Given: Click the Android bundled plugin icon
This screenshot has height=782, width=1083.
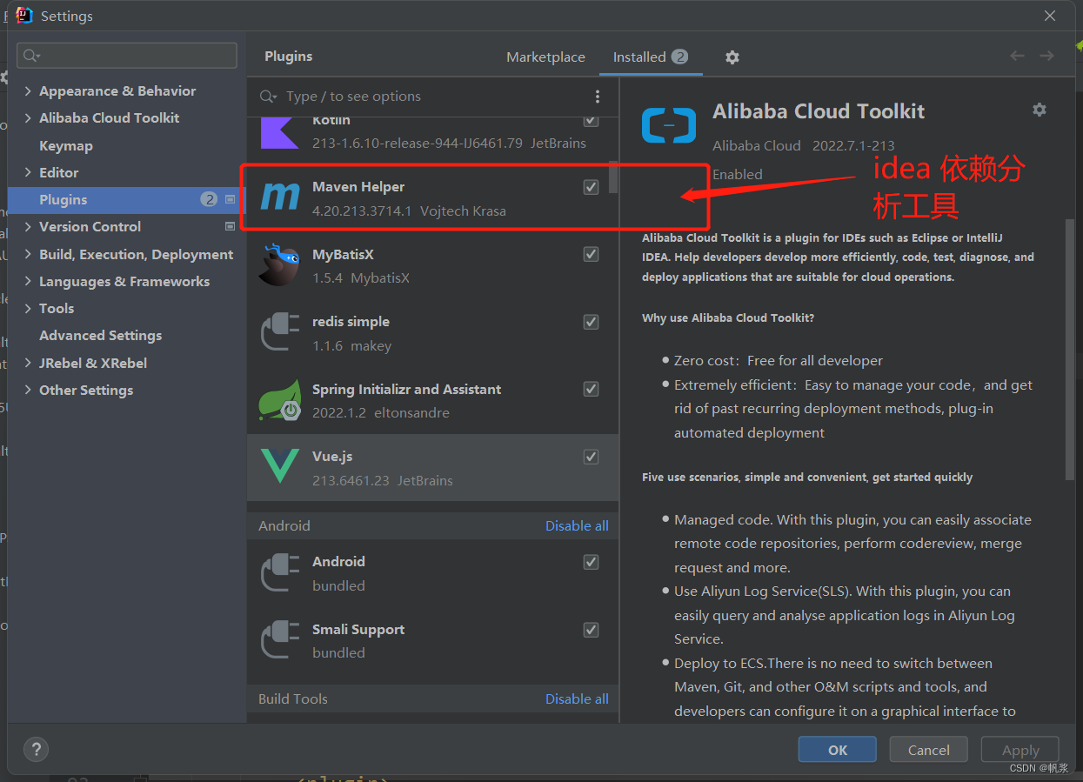Looking at the screenshot, I should (x=280, y=573).
